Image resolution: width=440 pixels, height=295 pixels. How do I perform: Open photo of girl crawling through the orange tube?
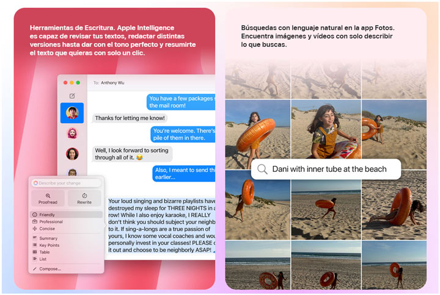pos(394,206)
